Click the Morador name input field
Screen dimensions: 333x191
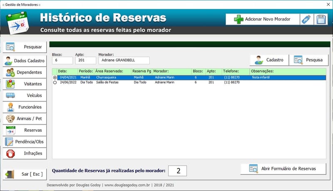(x=124, y=60)
